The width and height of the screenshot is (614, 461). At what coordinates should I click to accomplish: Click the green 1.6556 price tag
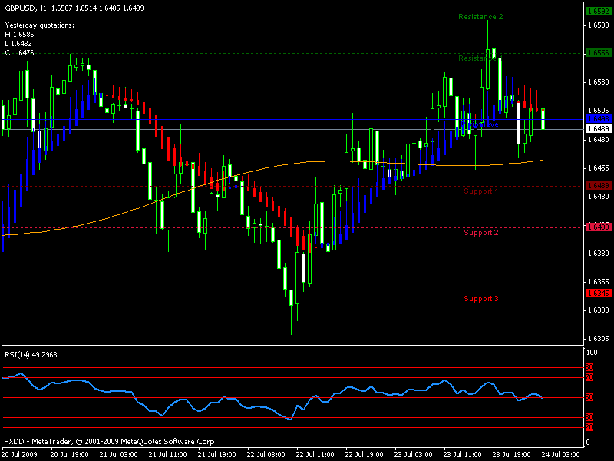[x=598, y=53]
